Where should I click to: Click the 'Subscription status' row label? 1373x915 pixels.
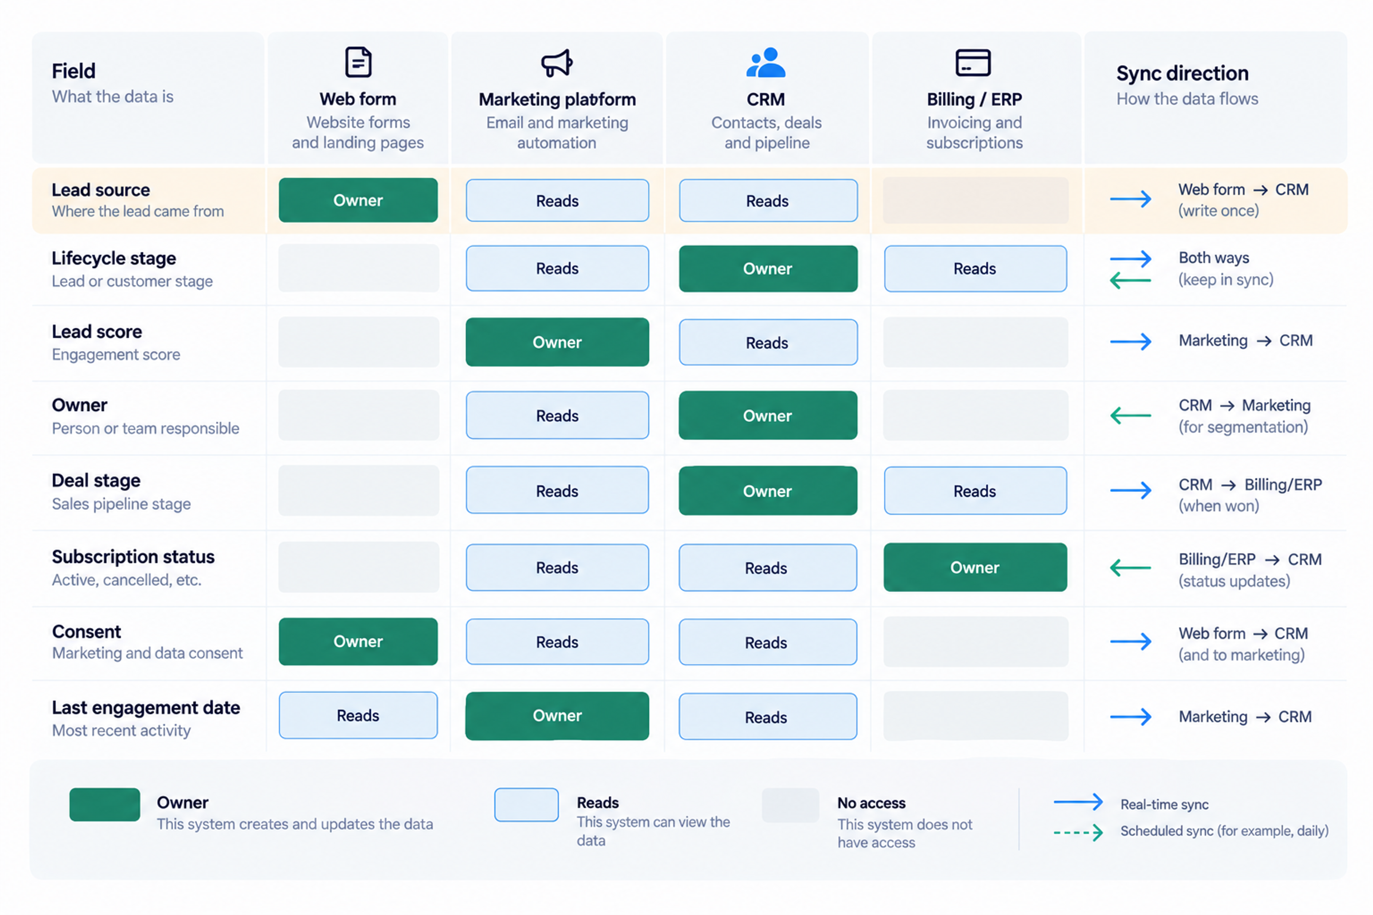point(133,557)
